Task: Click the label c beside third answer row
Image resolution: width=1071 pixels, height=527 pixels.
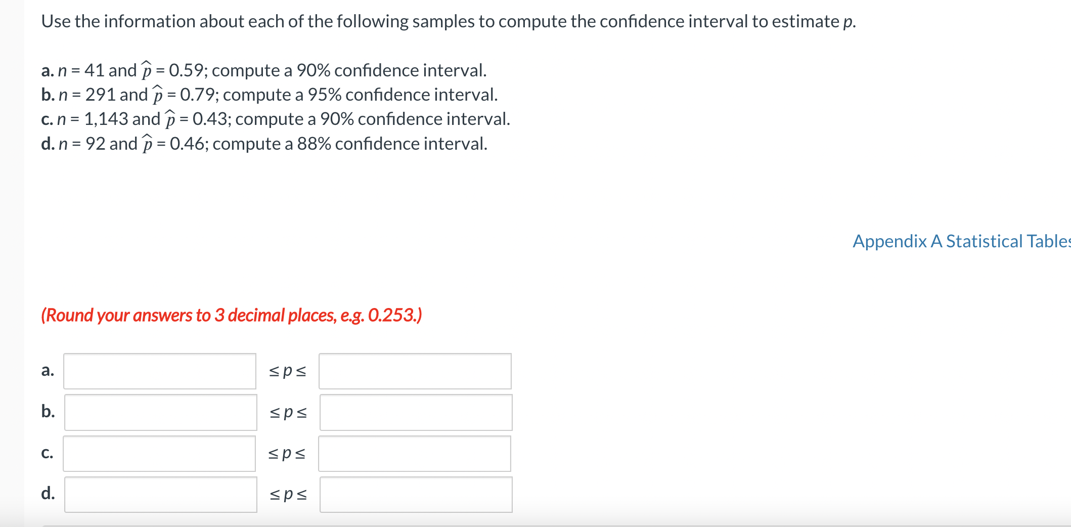Action: pyautogui.click(x=47, y=453)
